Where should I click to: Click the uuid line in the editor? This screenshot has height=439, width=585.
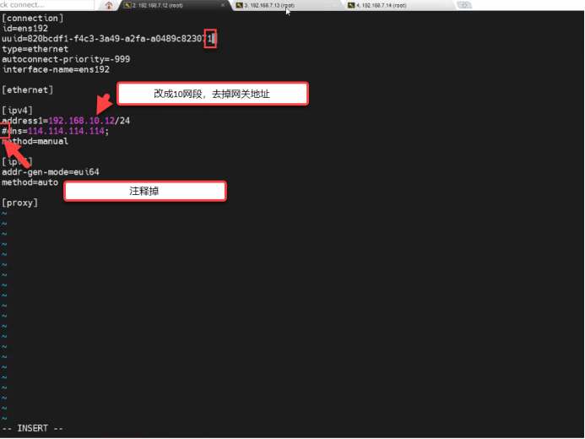[x=106, y=39]
